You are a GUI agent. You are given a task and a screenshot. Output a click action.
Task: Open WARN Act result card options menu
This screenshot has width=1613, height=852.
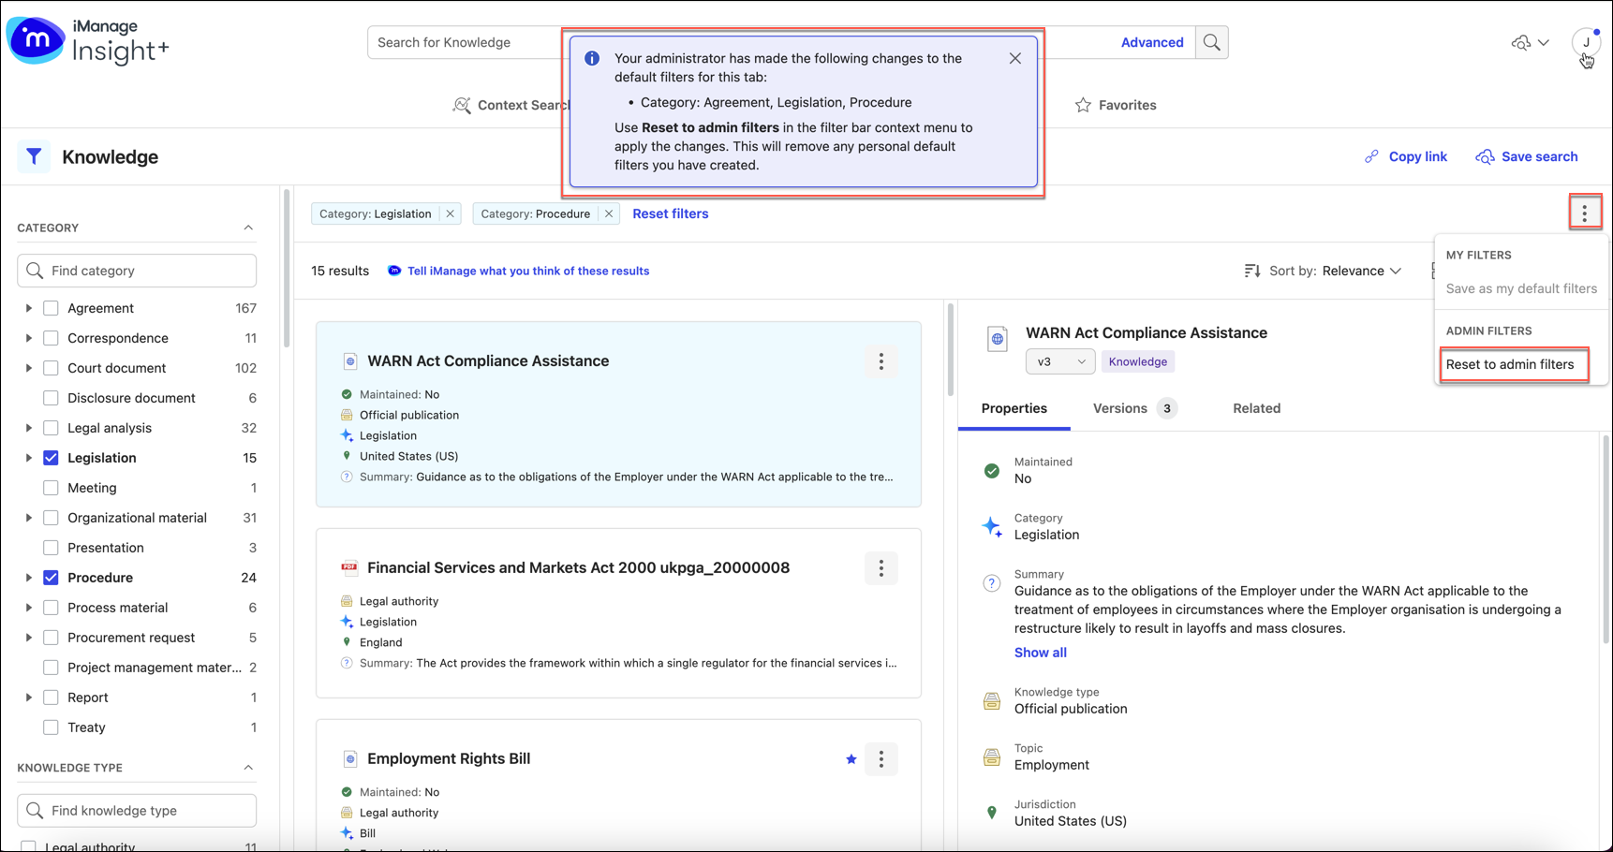pyautogui.click(x=880, y=361)
